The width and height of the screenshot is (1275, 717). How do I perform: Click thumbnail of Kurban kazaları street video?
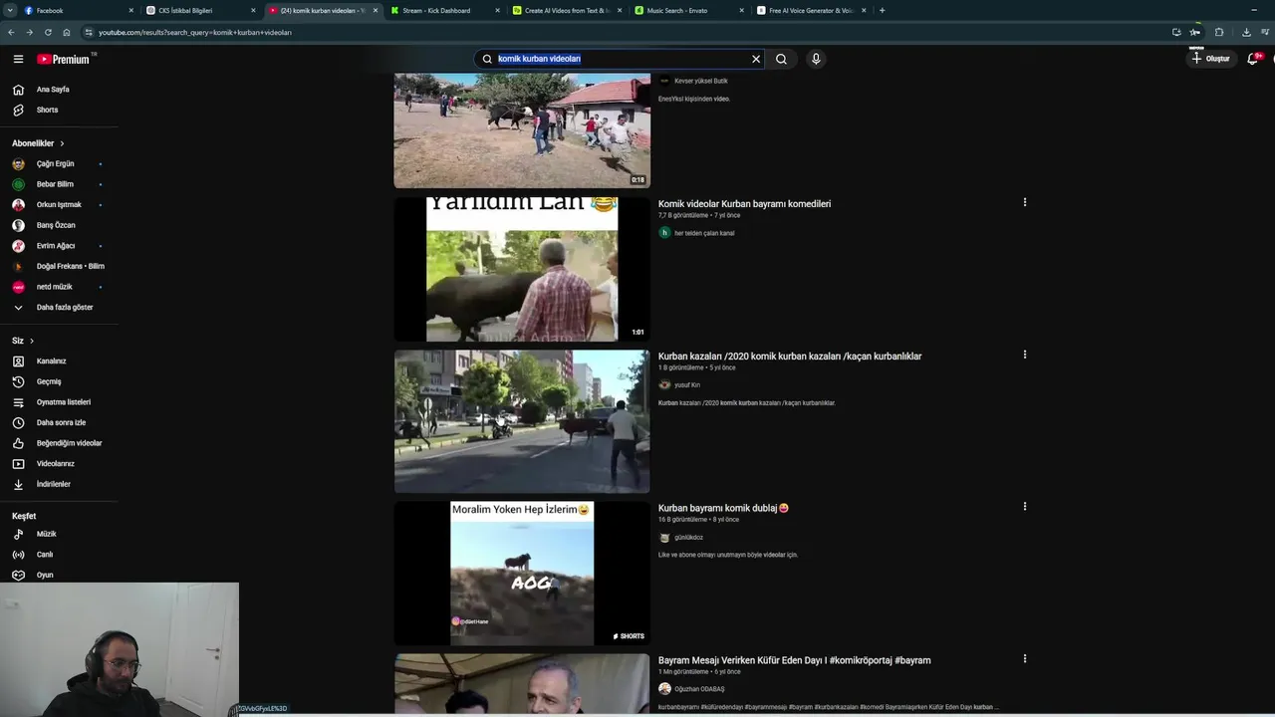point(522,421)
